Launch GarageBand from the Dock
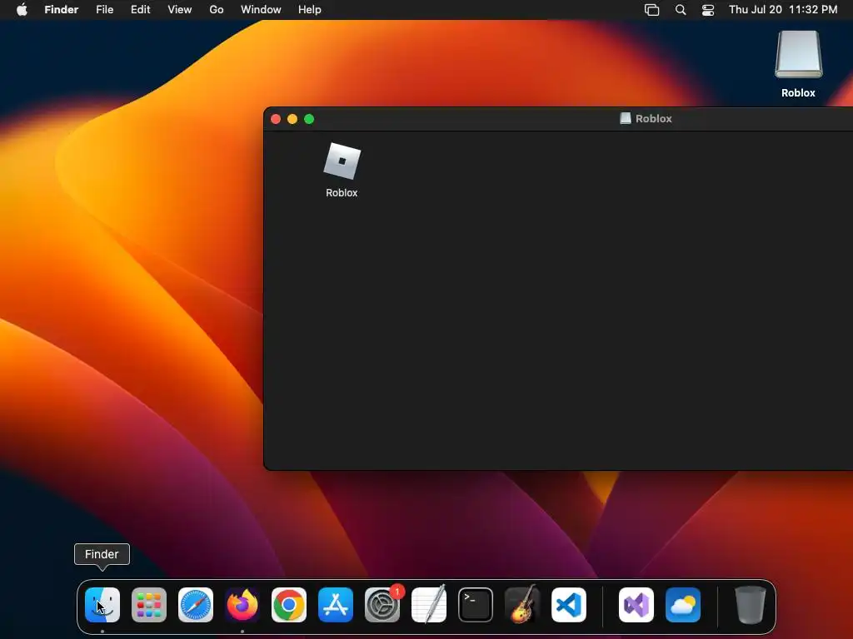Viewport: 853px width, 639px height. click(522, 605)
